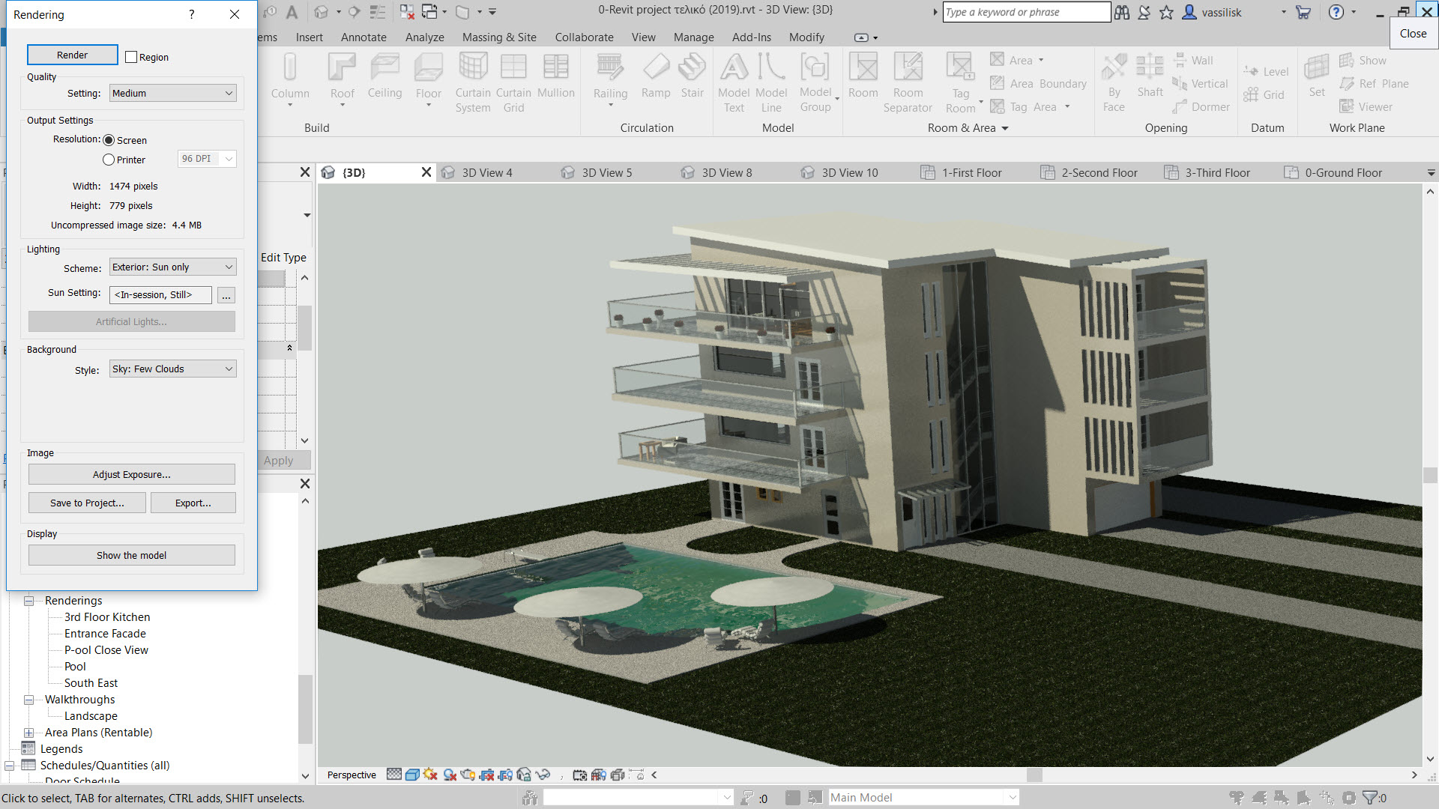The width and height of the screenshot is (1439, 809).
Task: Open Sun Setting browse button
Action: coord(226,295)
